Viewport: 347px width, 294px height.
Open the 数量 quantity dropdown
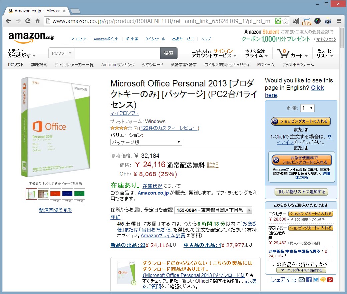coord(307,108)
